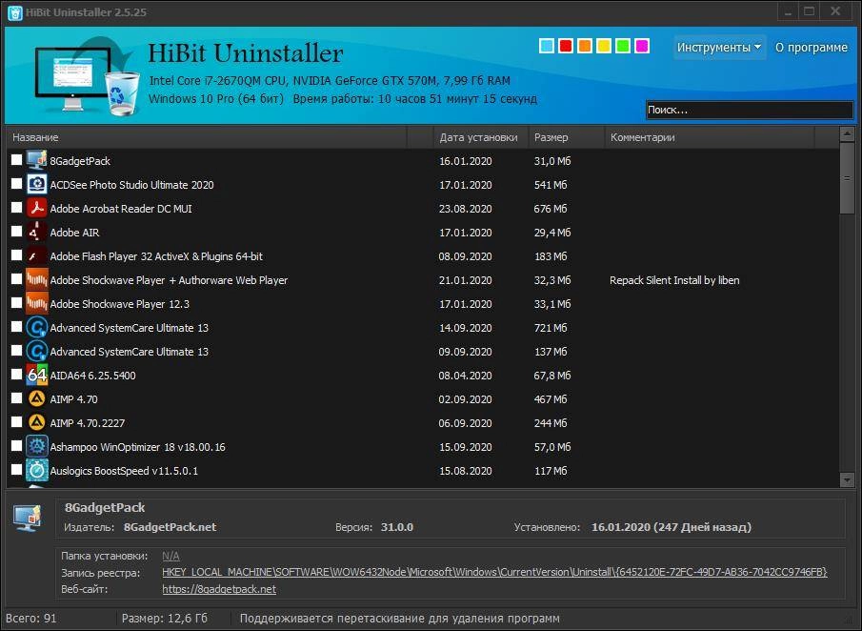Choose the yellow theme color swatch
This screenshot has width=862, height=631.
604,46
